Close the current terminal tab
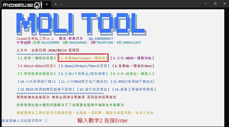229x127 pixels. [x=47, y=4]
